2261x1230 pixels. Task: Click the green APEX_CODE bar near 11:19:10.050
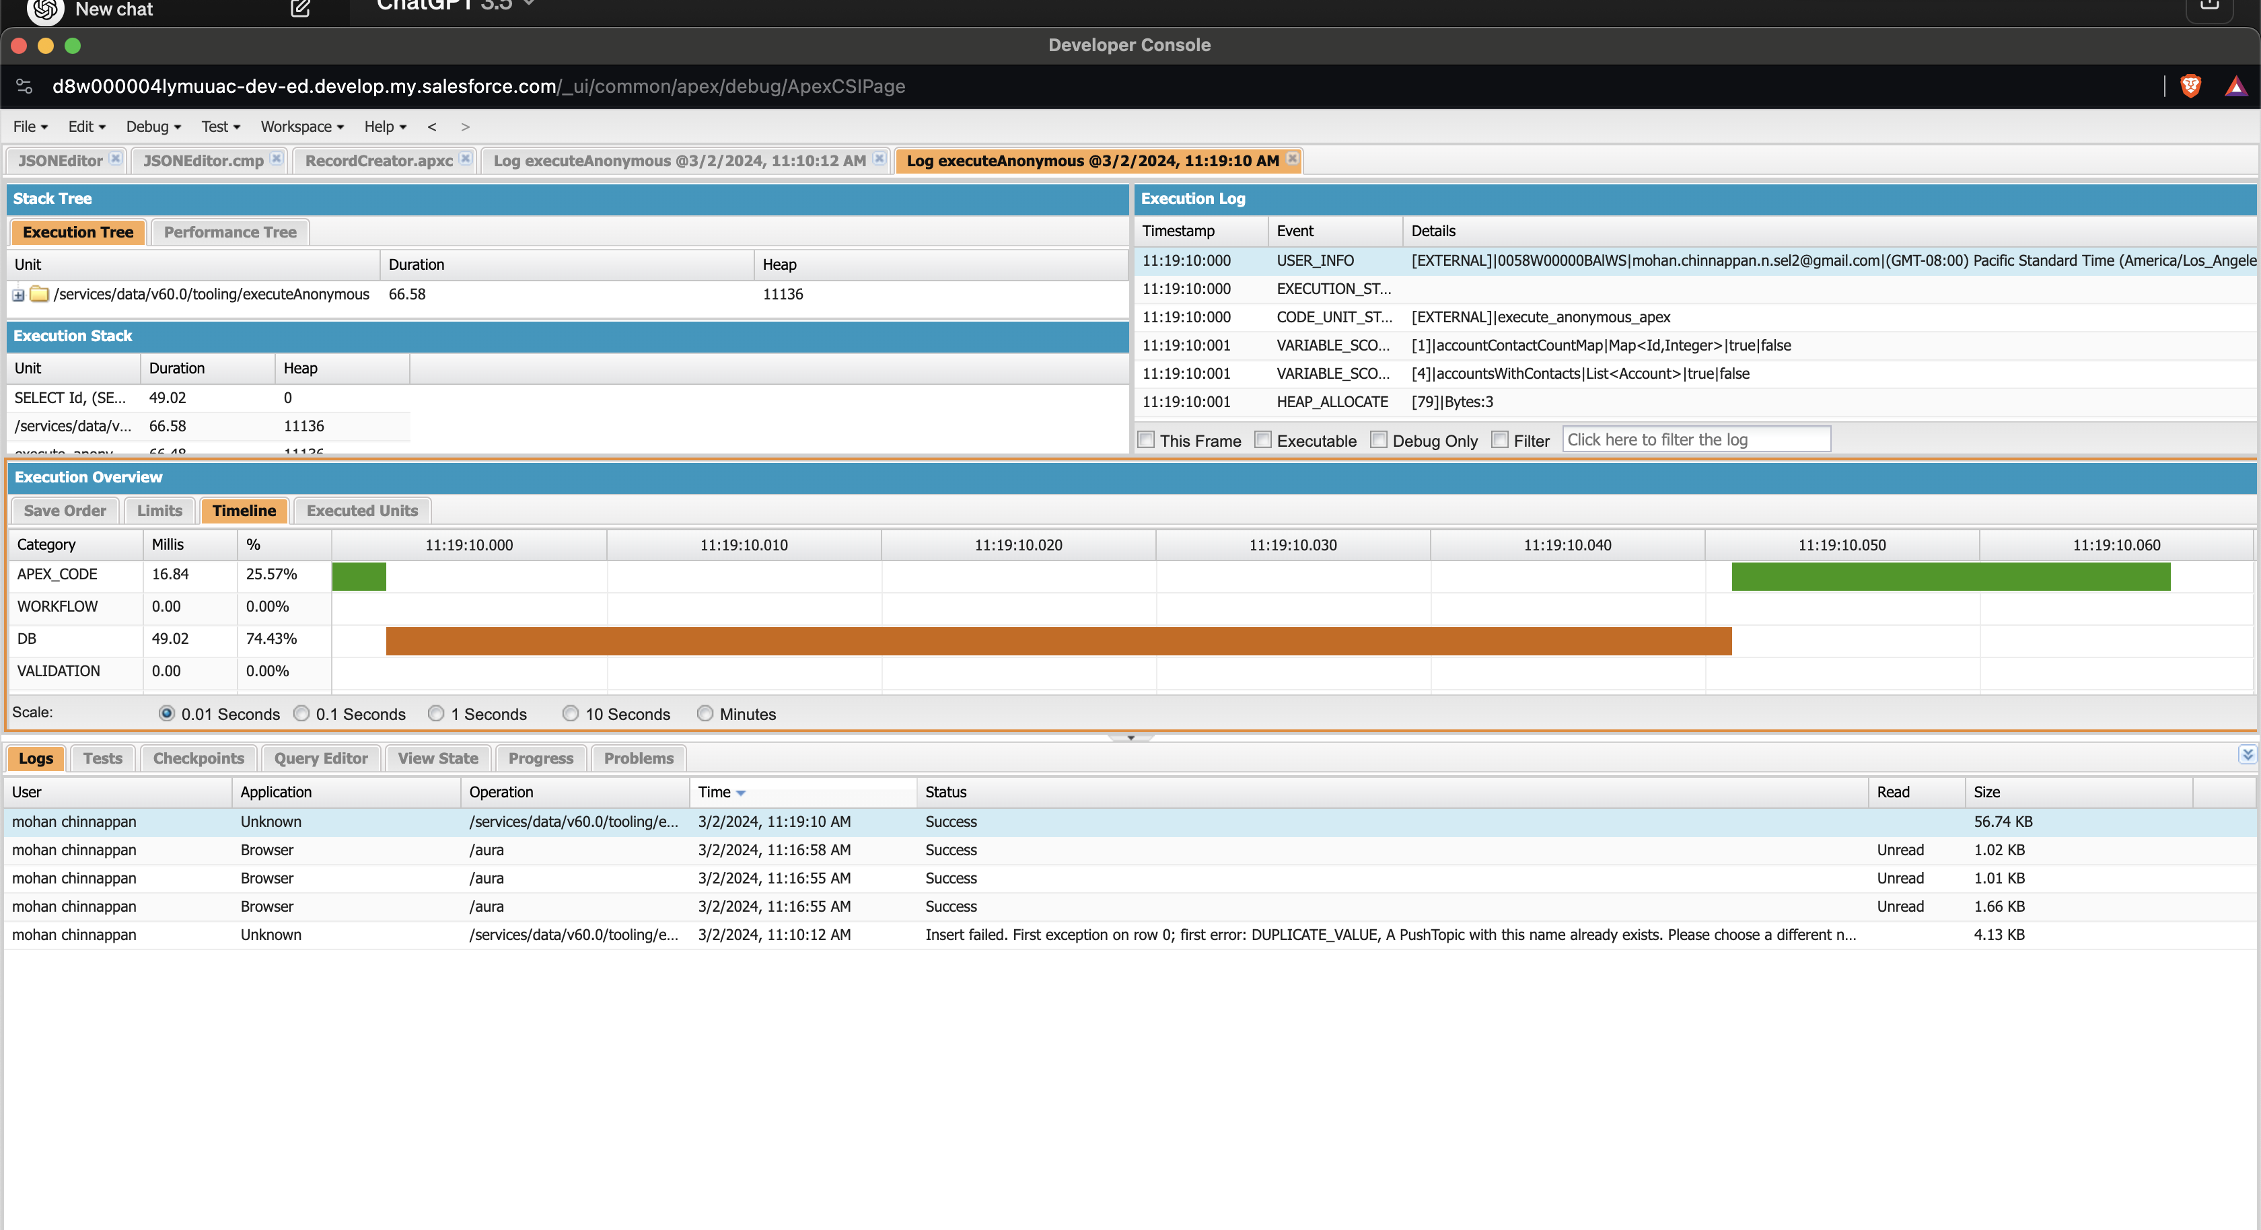click(1950, 577)
